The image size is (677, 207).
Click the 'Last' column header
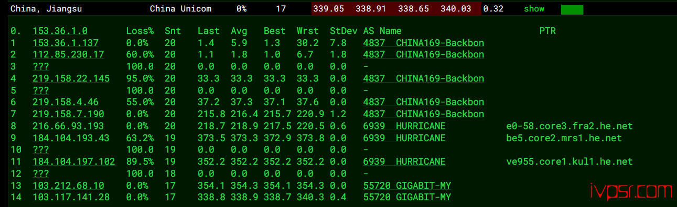(x=209, y=31)
